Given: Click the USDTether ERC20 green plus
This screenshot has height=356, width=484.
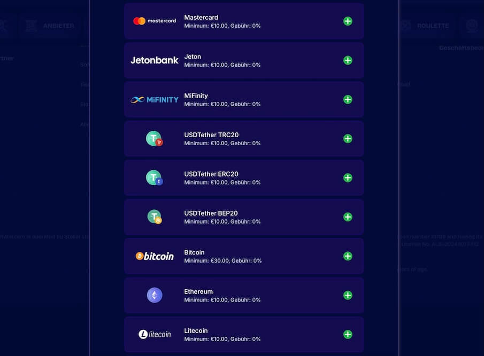Looking at the screenshot, I should 348,178.
